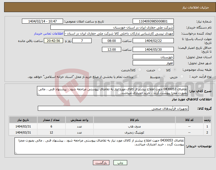Select the خدمت radio button
Screen dimensions: 216x170
click(x=159, y=70)
